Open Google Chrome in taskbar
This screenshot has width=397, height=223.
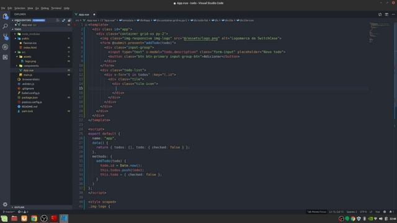click(34, 219)
